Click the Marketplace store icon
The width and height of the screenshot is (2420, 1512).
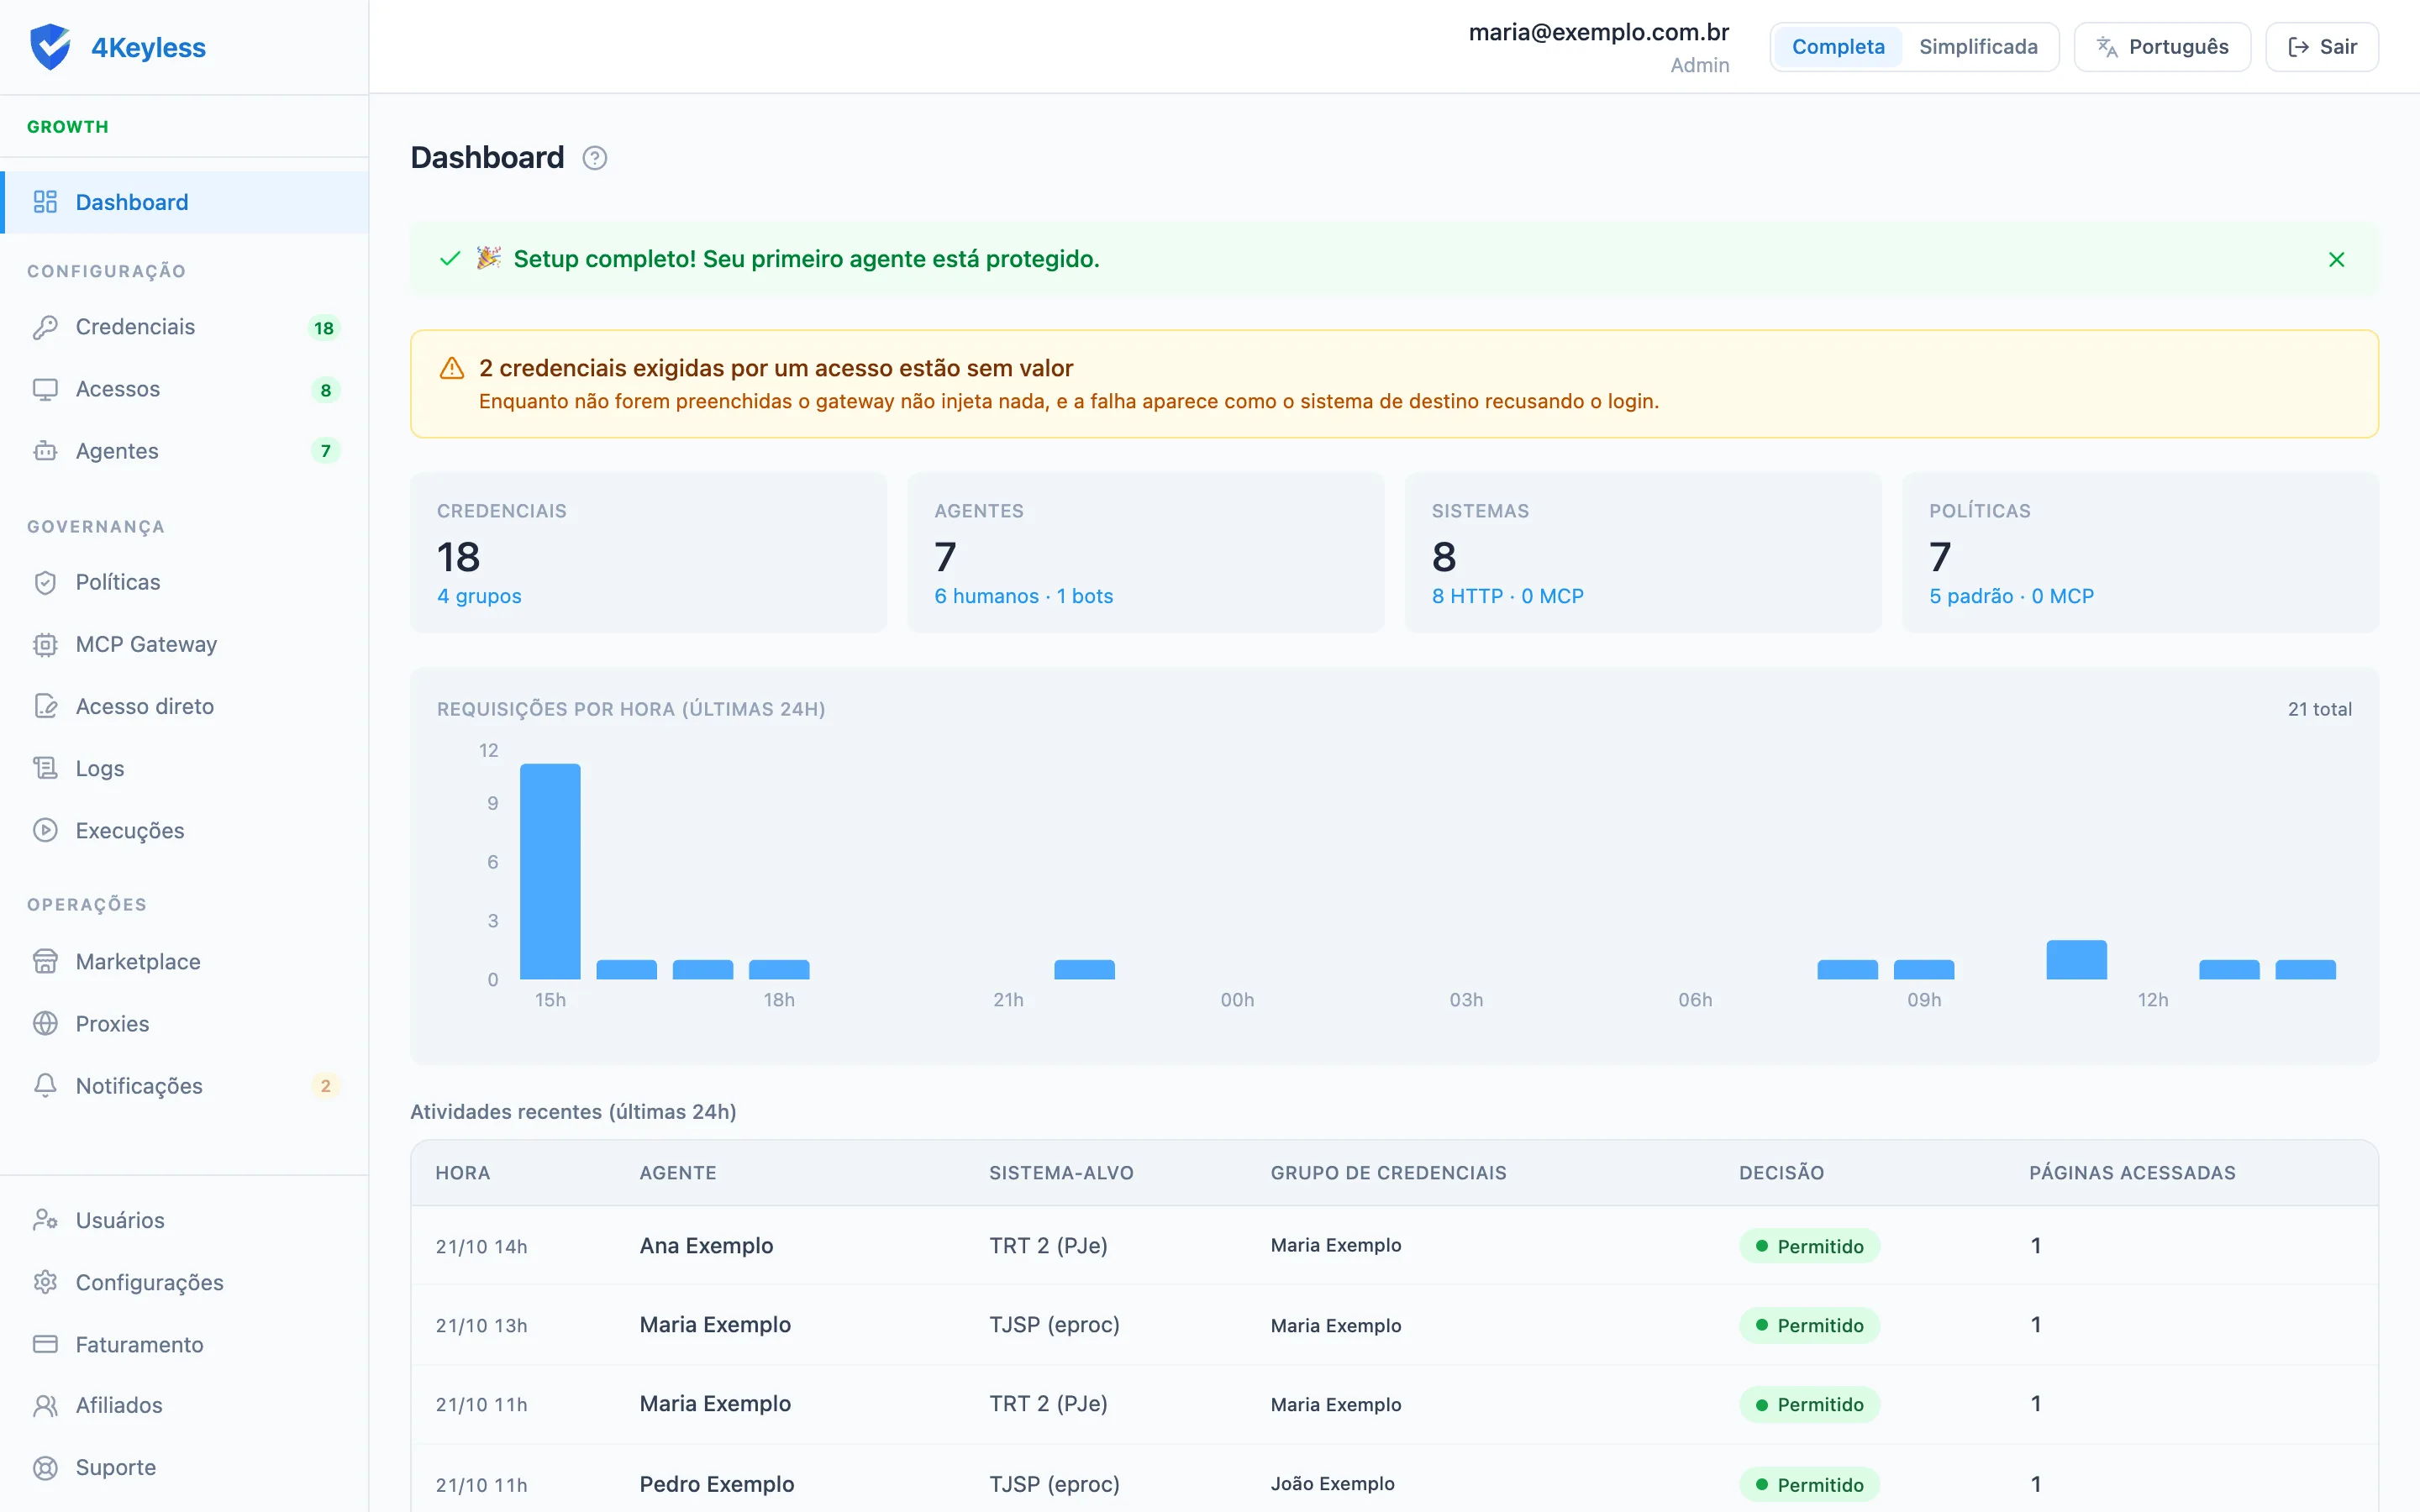tap(45, 961)
